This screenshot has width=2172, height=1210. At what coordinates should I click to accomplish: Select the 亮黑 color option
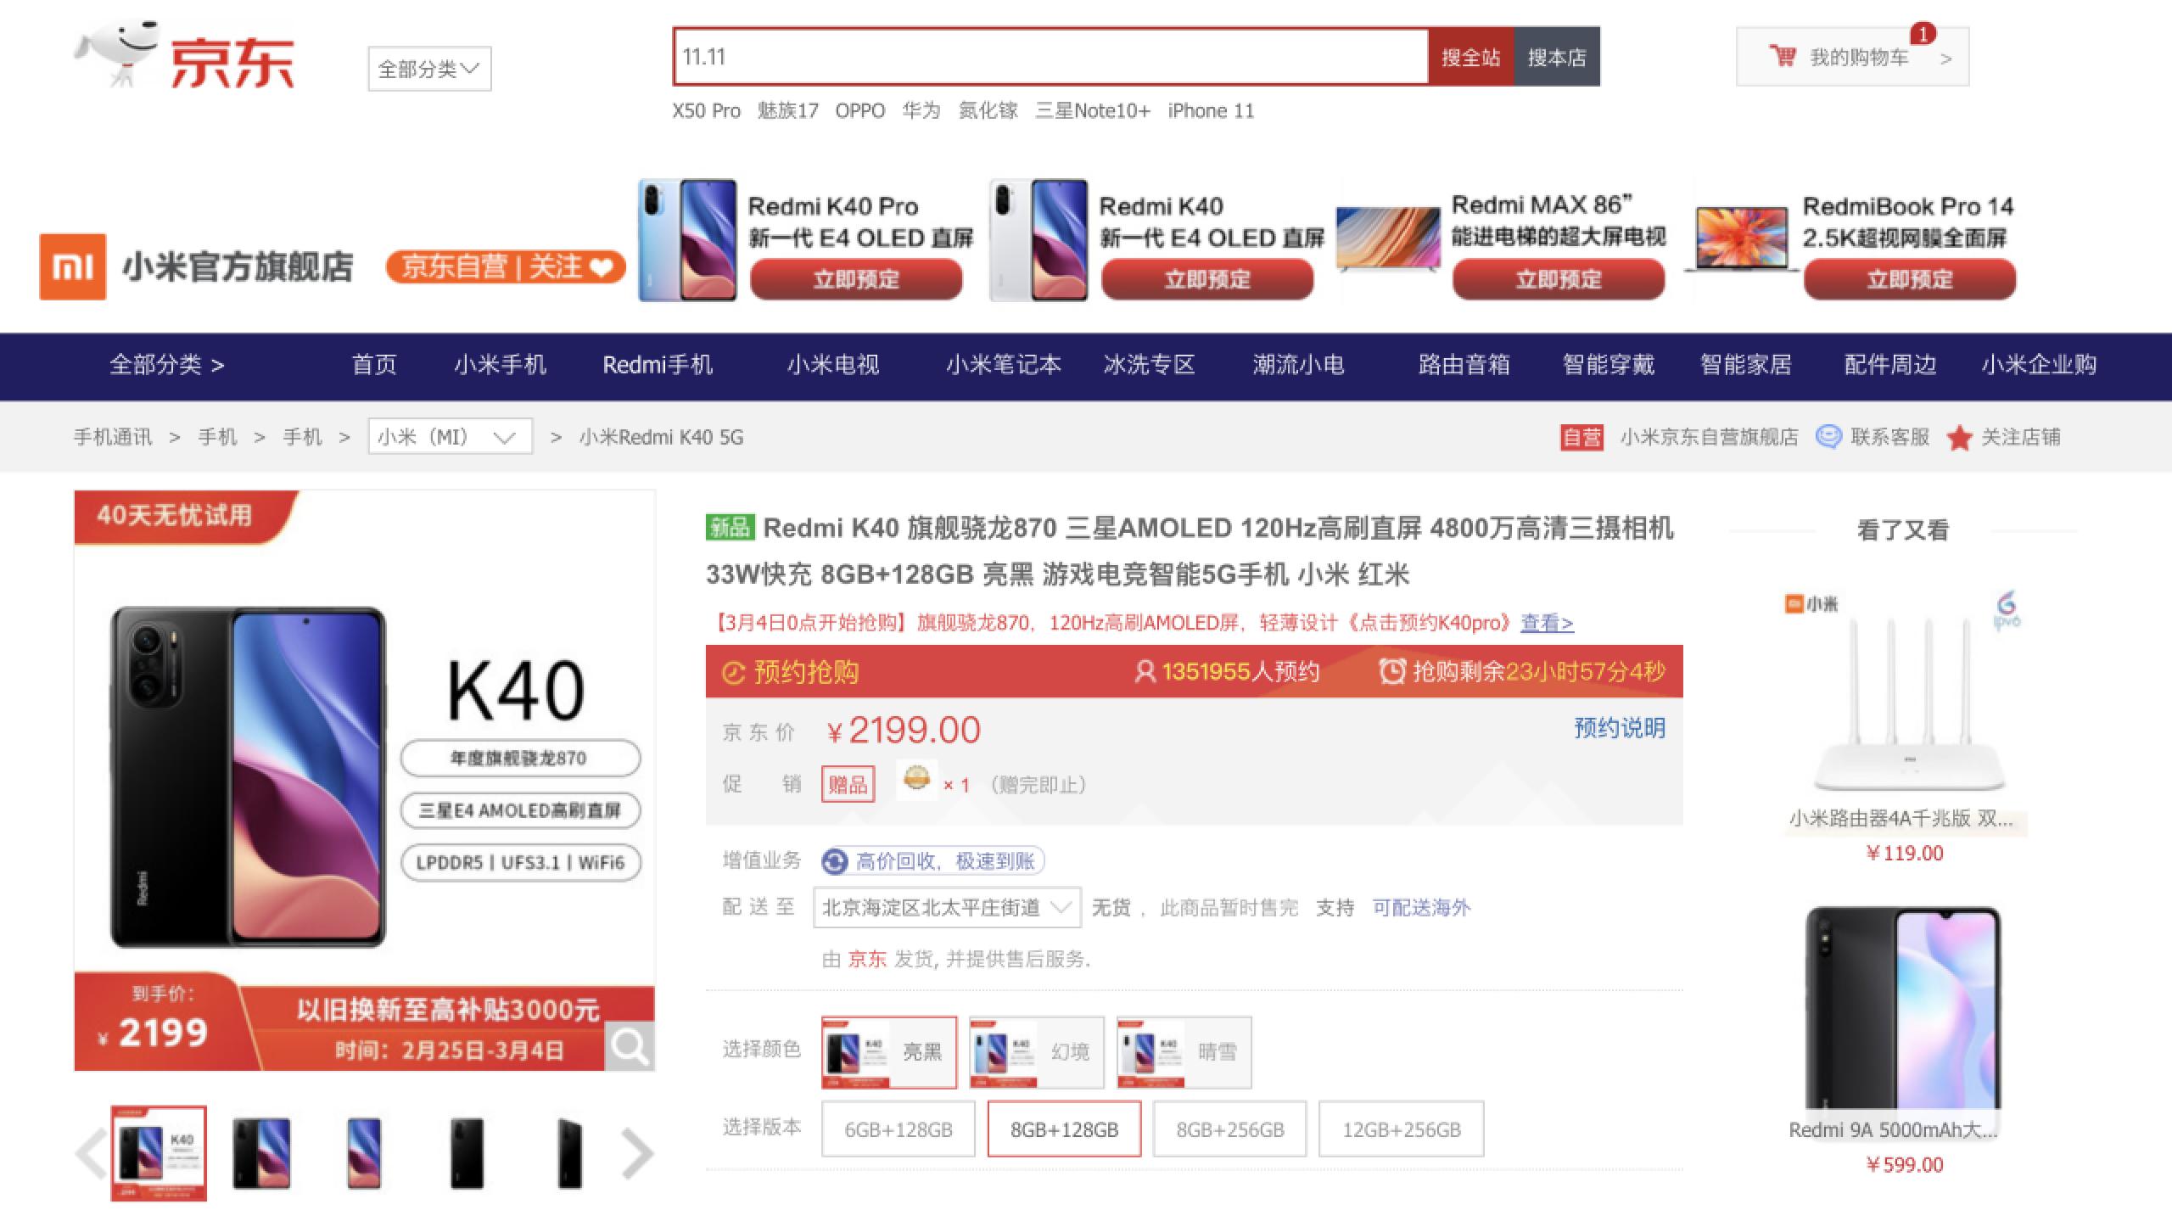(889, 1052)
